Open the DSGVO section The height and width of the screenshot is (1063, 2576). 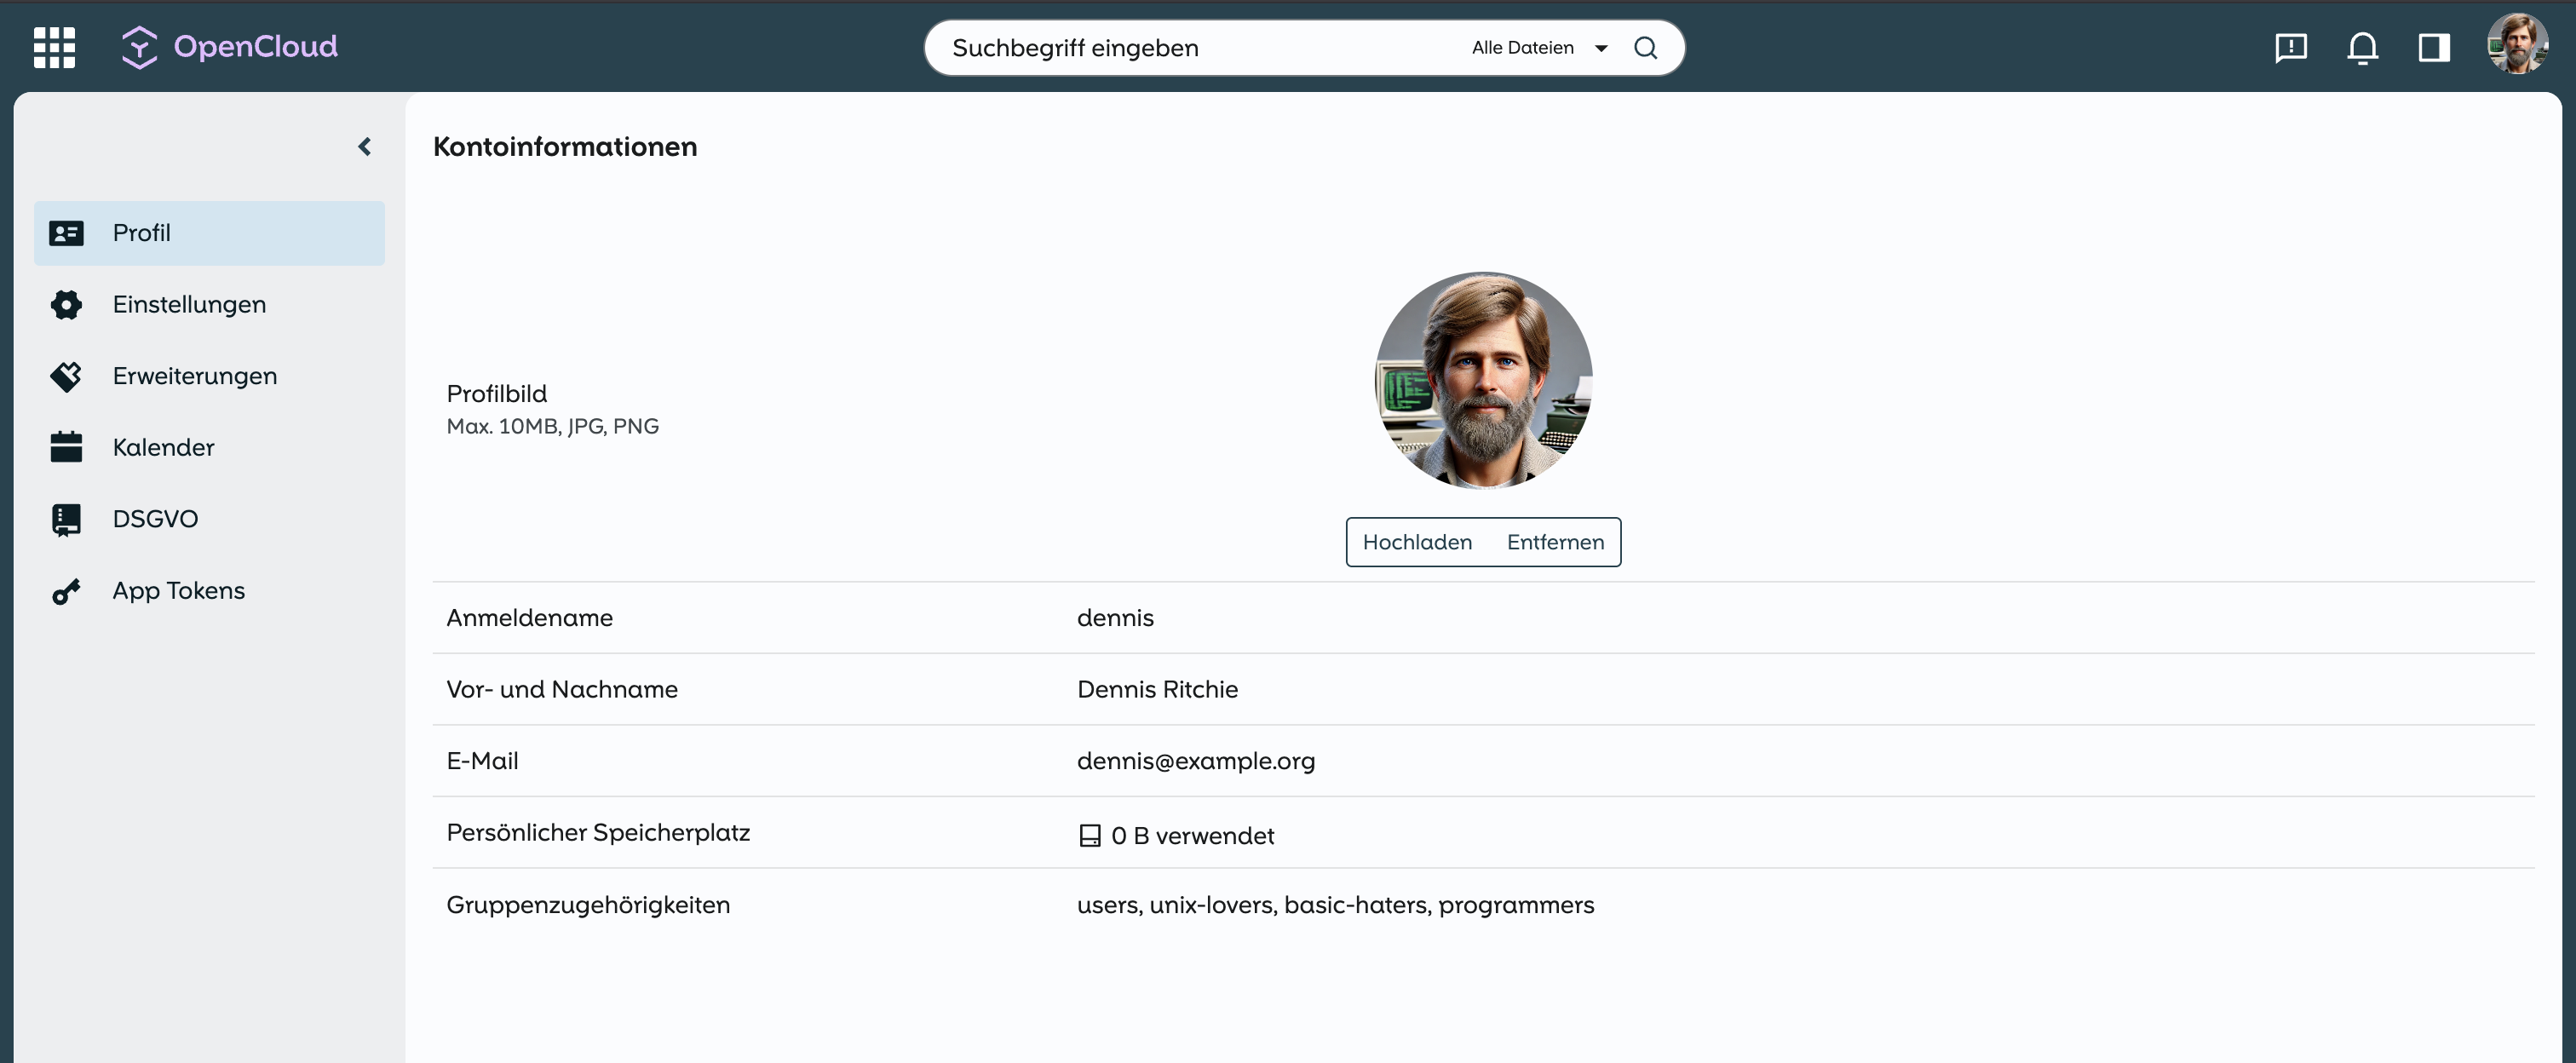pyautogui.click(x=155, y=519)
